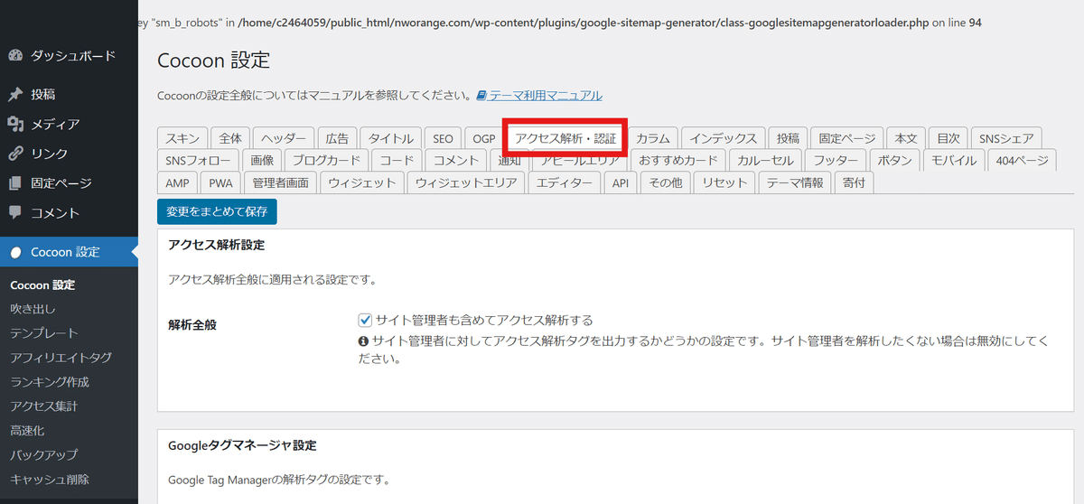Screen dimensions: 1084x504
Task: Open the 404ページ tab
Action: 1021,161
